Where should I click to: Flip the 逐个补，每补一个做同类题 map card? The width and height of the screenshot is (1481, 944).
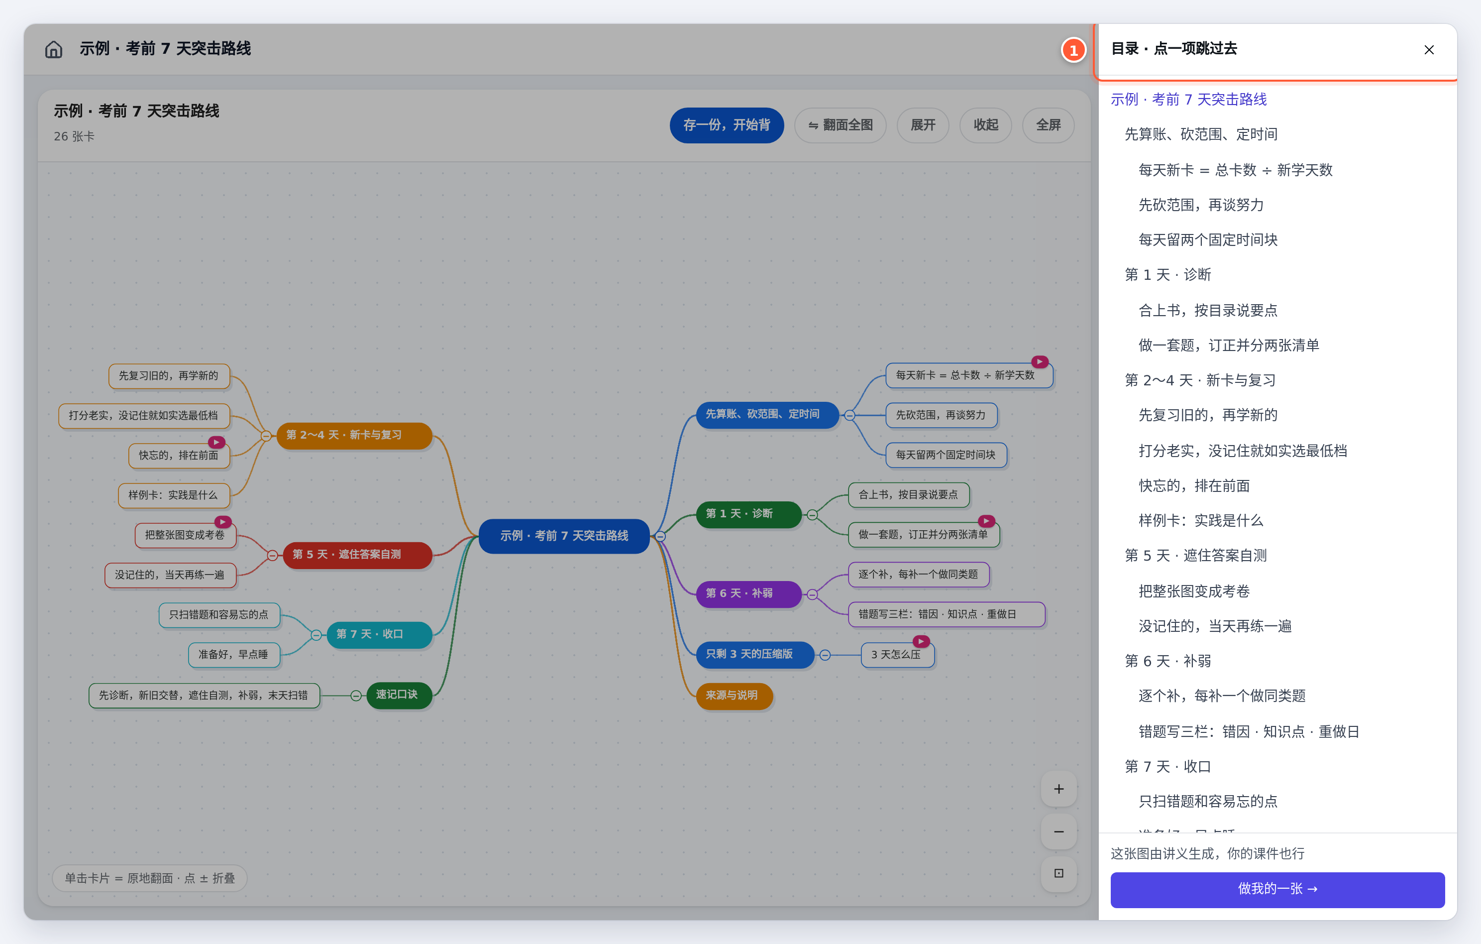point(918,575)
